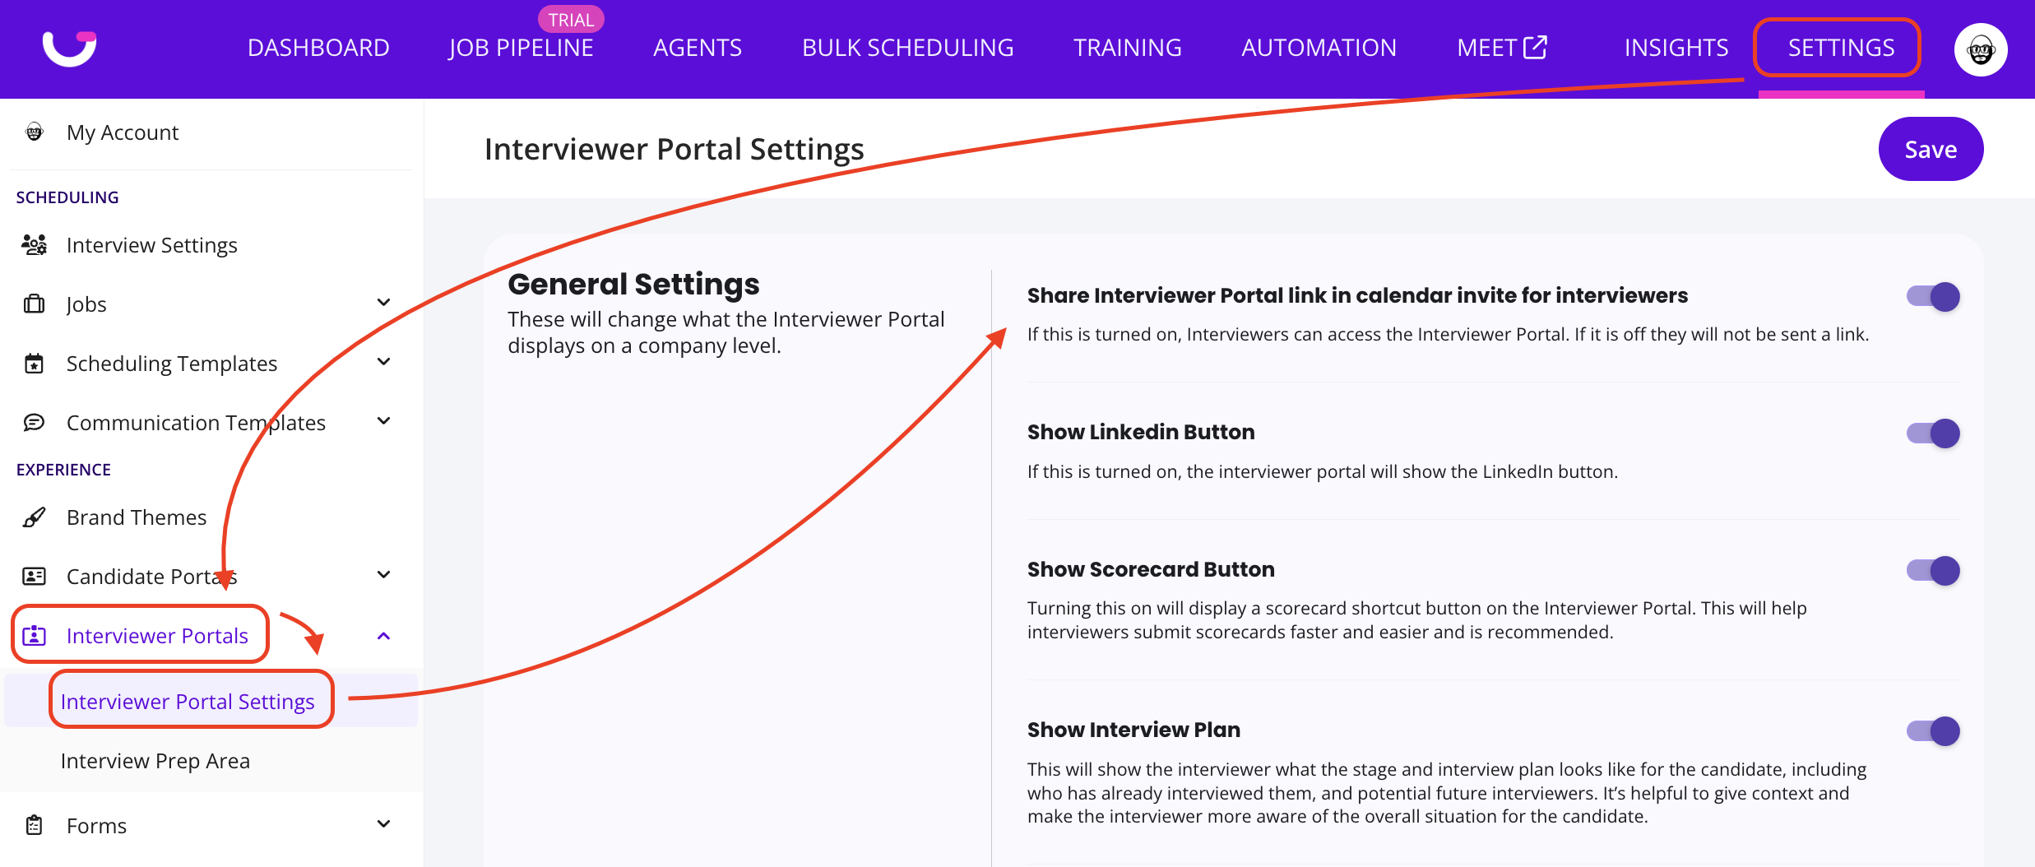This screenshot has height=867, width=2035.
Task: Open the Job Pipeline tab
Action: tap(521, 48)
